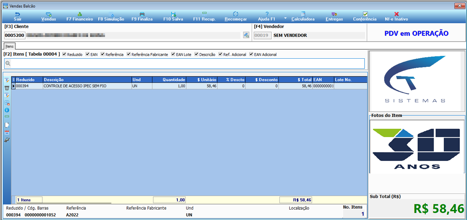467x220 pixels.
Task: Uncheck the EAN search filter checkbox
Action: point(88,55)
